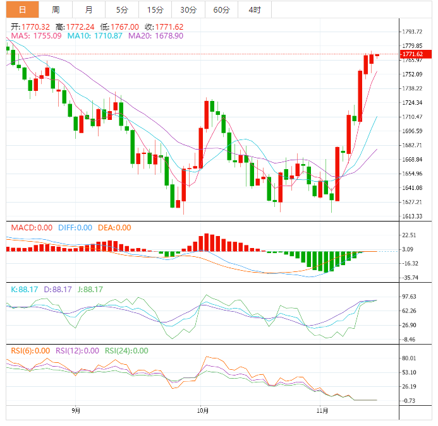This screenshot has height=426, width=438.
Task: Select the 日 daily chart tab
Action: 22,9
